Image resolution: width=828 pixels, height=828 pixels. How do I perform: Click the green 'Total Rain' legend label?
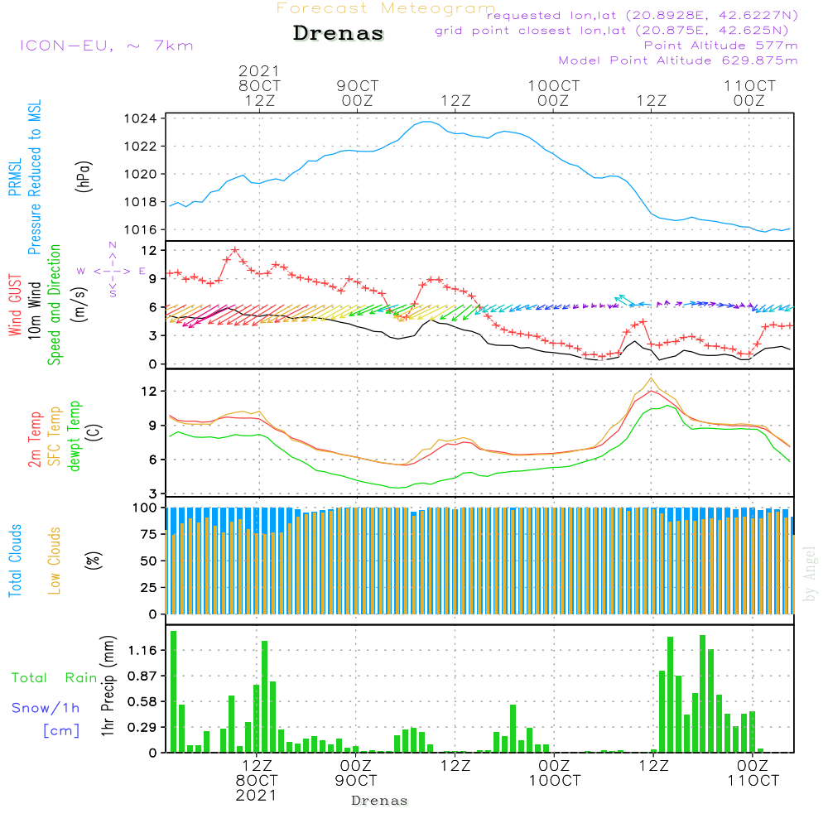[x=55, y=678]
